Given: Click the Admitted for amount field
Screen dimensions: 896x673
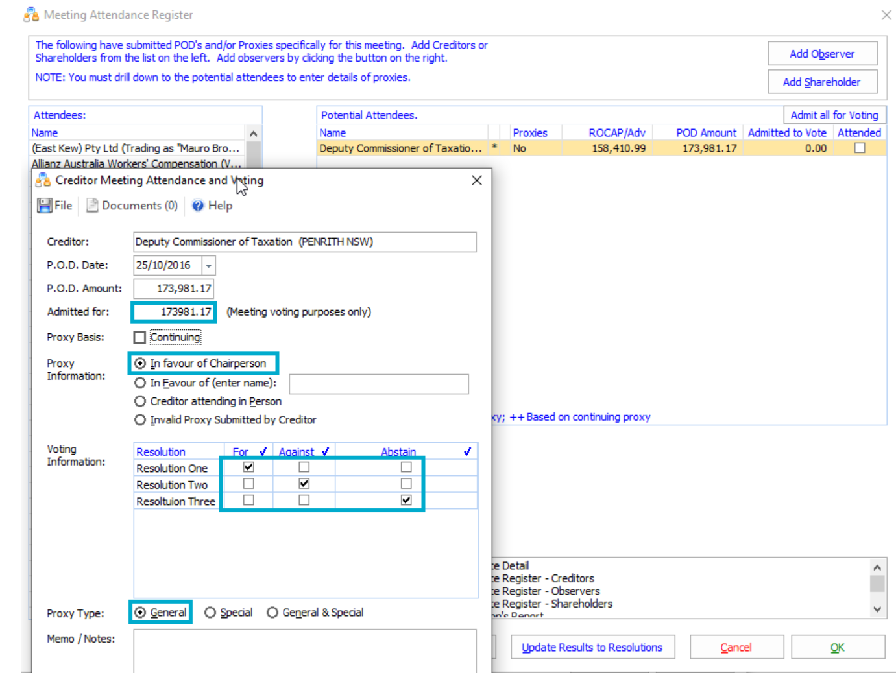Looking at the screenshot, I should 174,312.
